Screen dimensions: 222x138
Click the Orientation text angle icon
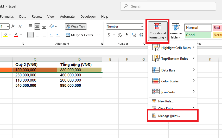(x=51, y=27)
